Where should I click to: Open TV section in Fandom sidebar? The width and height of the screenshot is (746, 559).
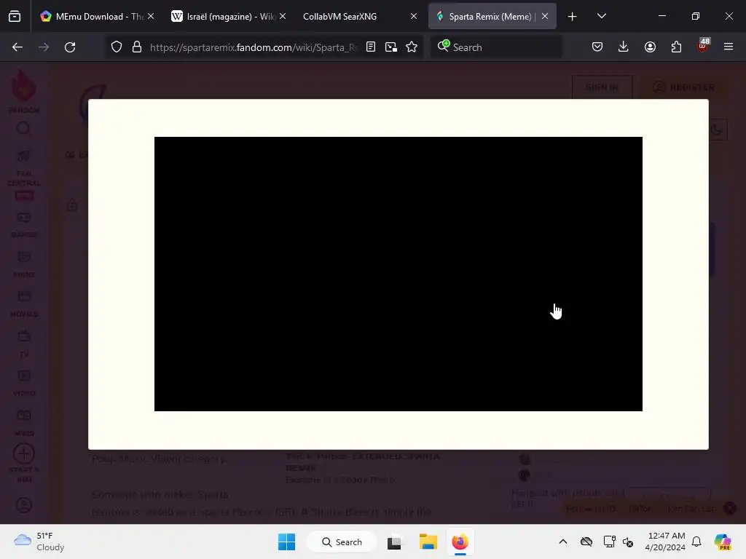[x=24, y=344]
